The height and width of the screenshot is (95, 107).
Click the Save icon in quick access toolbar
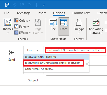pyautogui.click(x=7, y=5)
